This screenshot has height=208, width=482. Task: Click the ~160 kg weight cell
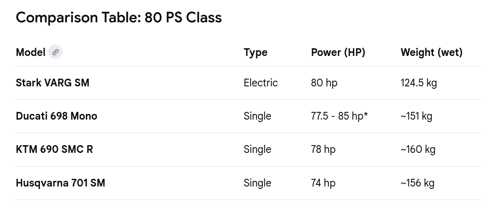coord(418,149)
